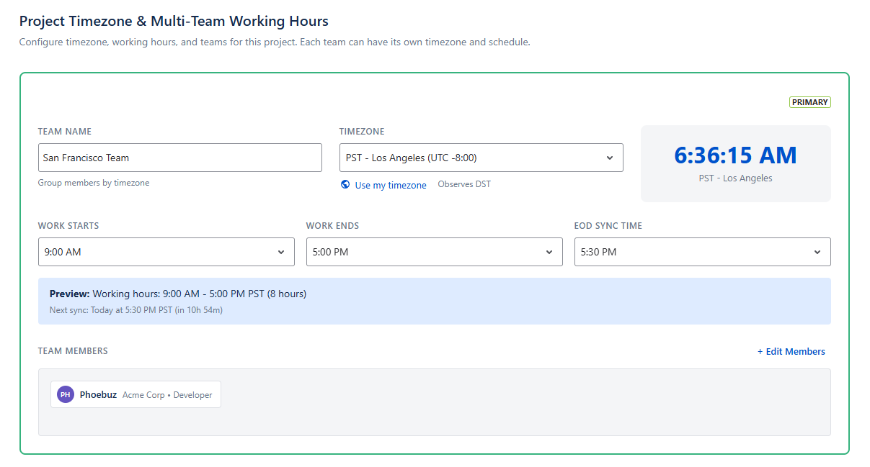Click the live clock showing 6:36:15 AM
Image resolution: width=870 pixels, height=467 pixels.
click(735, 155)
